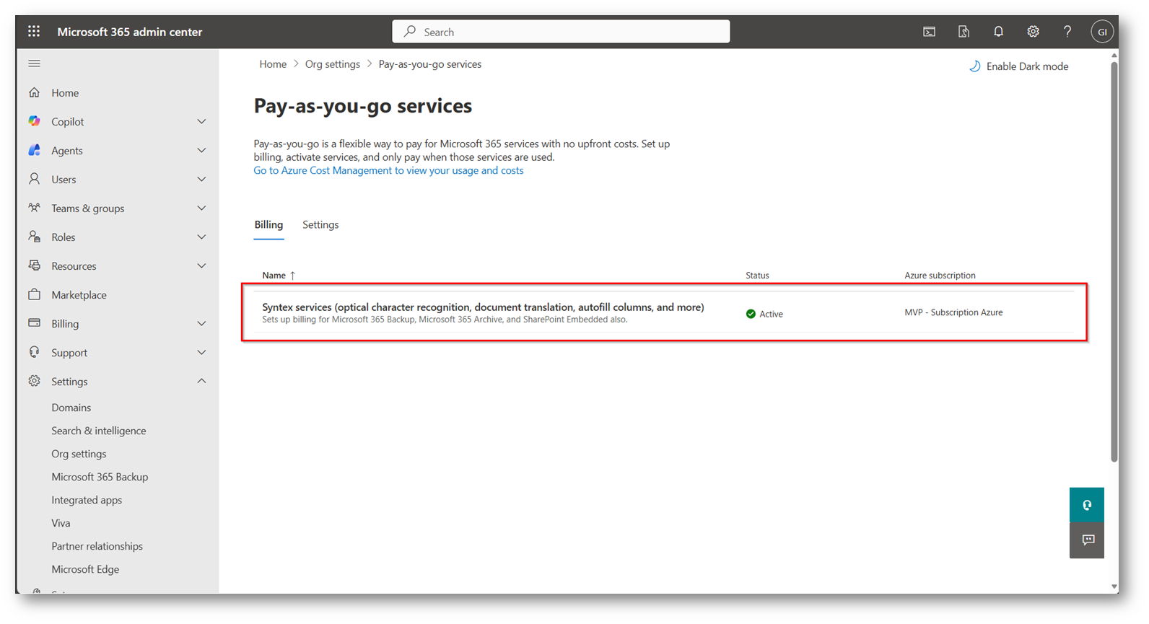Viewport: 1149px width, 624px height.
Task: Click the teal help headset button
Action: [x=1086, y=505]
